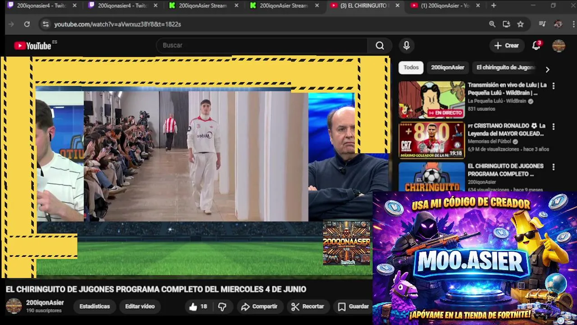
Task: Open the browser media controls icon
Action: tap(542, 24)
